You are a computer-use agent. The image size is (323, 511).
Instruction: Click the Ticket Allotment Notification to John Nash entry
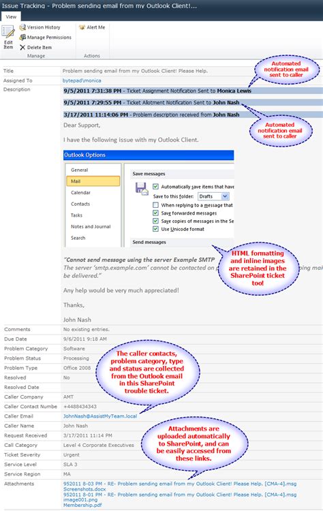tap(193, 103)
